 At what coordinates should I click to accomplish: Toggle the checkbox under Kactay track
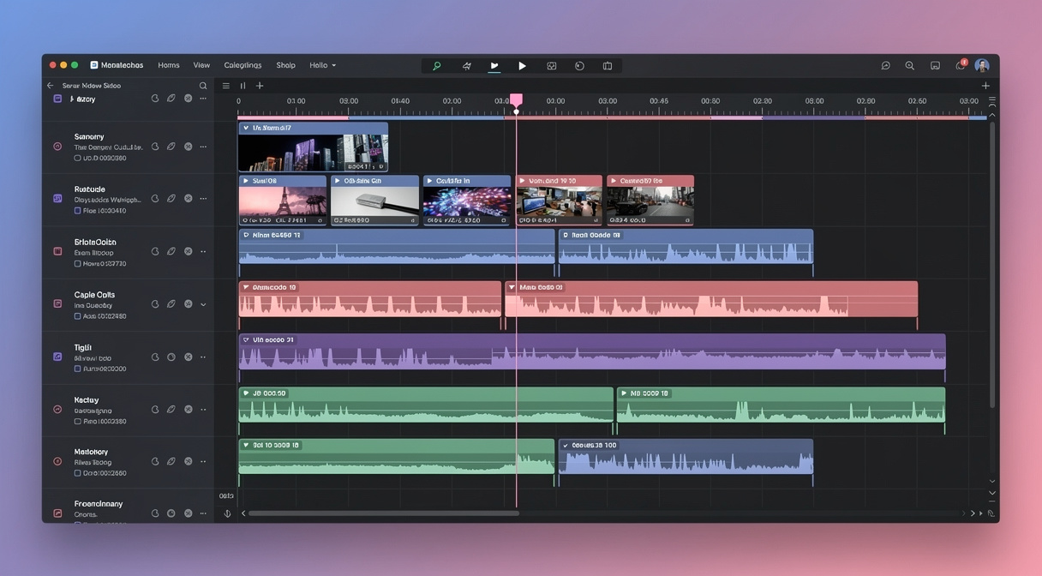tap(77, 421)
